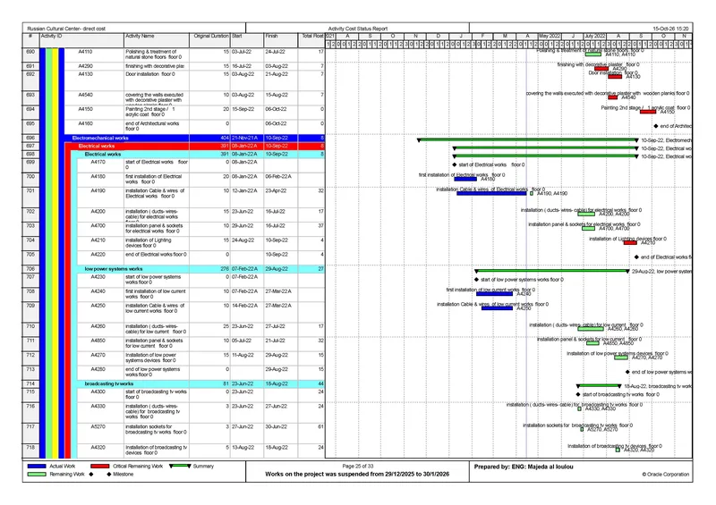Click the red Critical Remaining Work legend swatch
This screenshot has width=716, height=505.
pyautogui.click(x=99, y=467)
